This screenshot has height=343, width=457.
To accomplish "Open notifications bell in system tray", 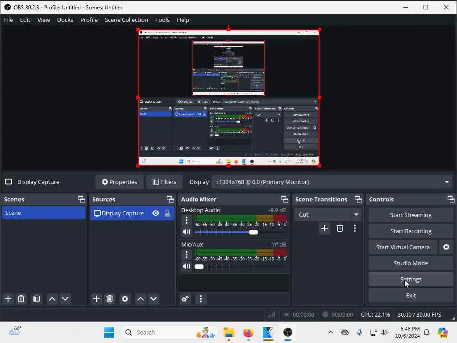I will tap(427, 332).
